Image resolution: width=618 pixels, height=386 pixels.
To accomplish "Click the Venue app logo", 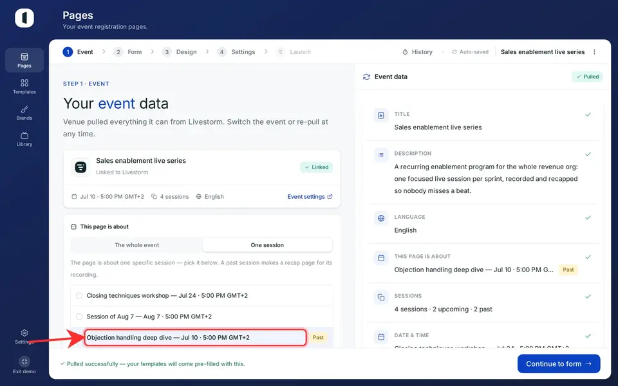I will pos(24,18).
